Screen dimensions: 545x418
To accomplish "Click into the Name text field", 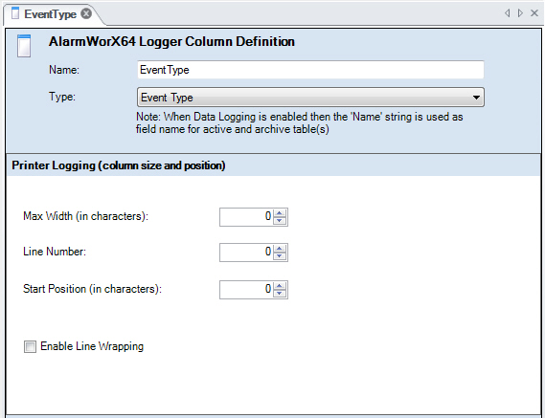I will coord(310,70).
